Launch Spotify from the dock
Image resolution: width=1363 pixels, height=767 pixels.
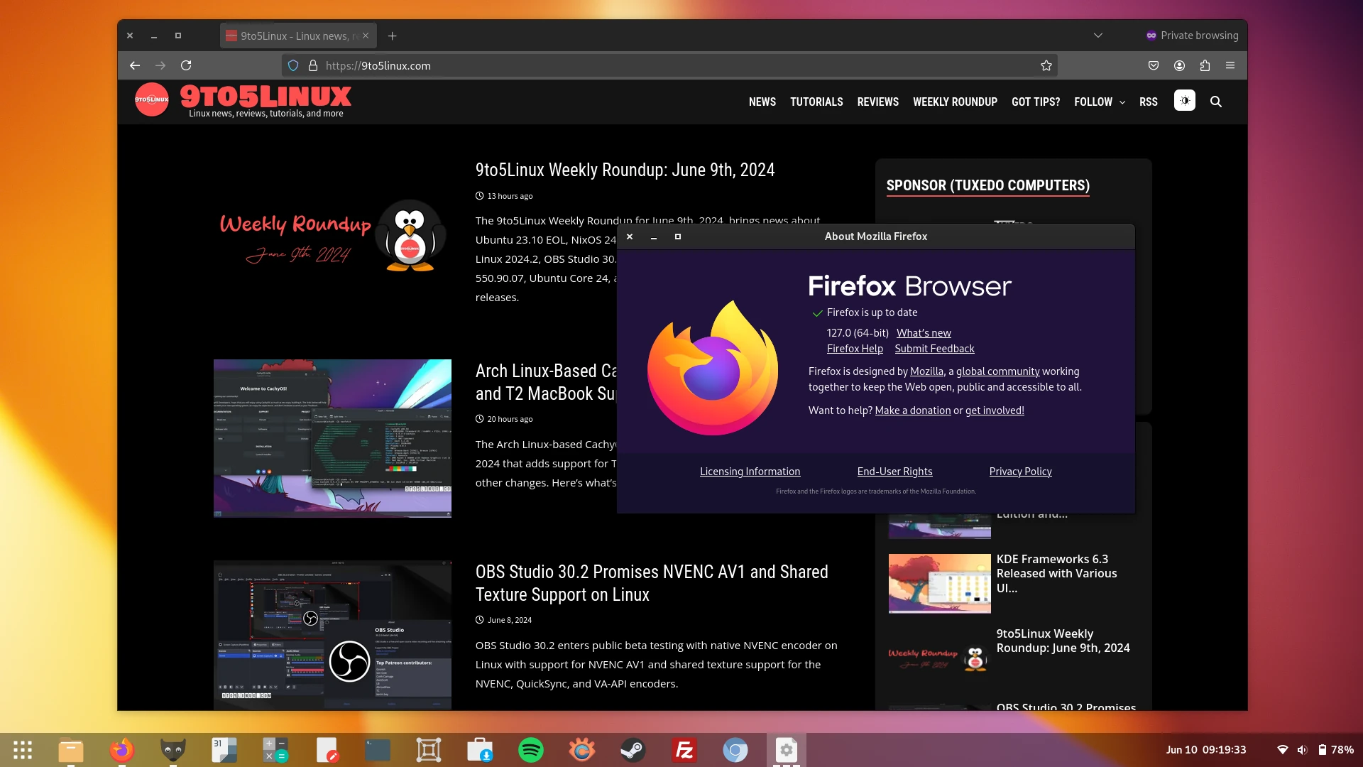pos(531,750)
